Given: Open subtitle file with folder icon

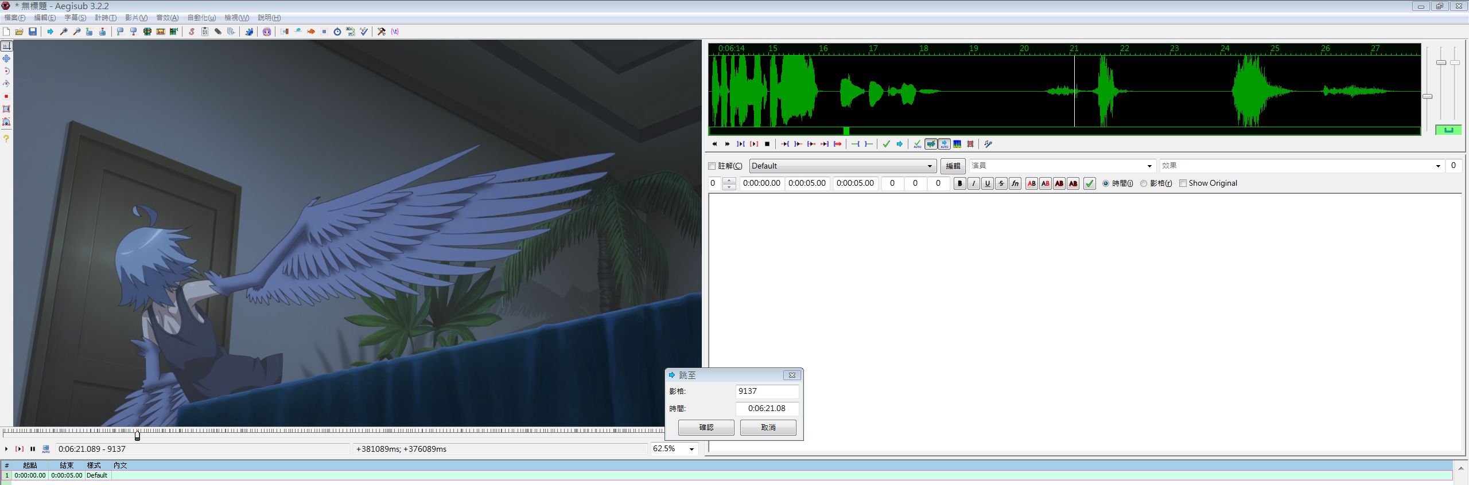Looking at the screenshot, I should pyautogui.click(x=20, y=32).
